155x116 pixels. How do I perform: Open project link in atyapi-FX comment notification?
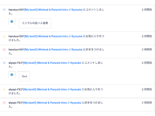(x=52, y=63)
